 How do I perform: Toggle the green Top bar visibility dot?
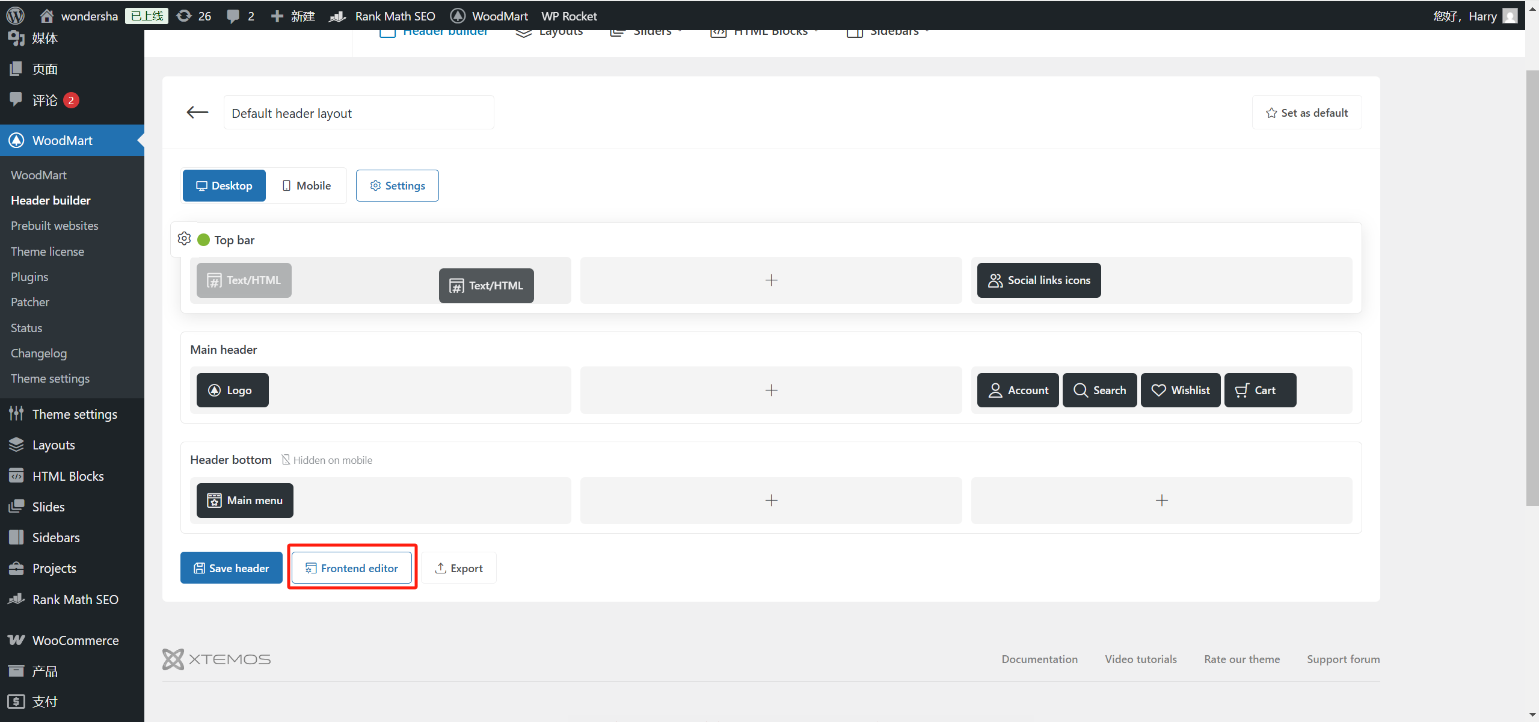[x=204, y=240]
